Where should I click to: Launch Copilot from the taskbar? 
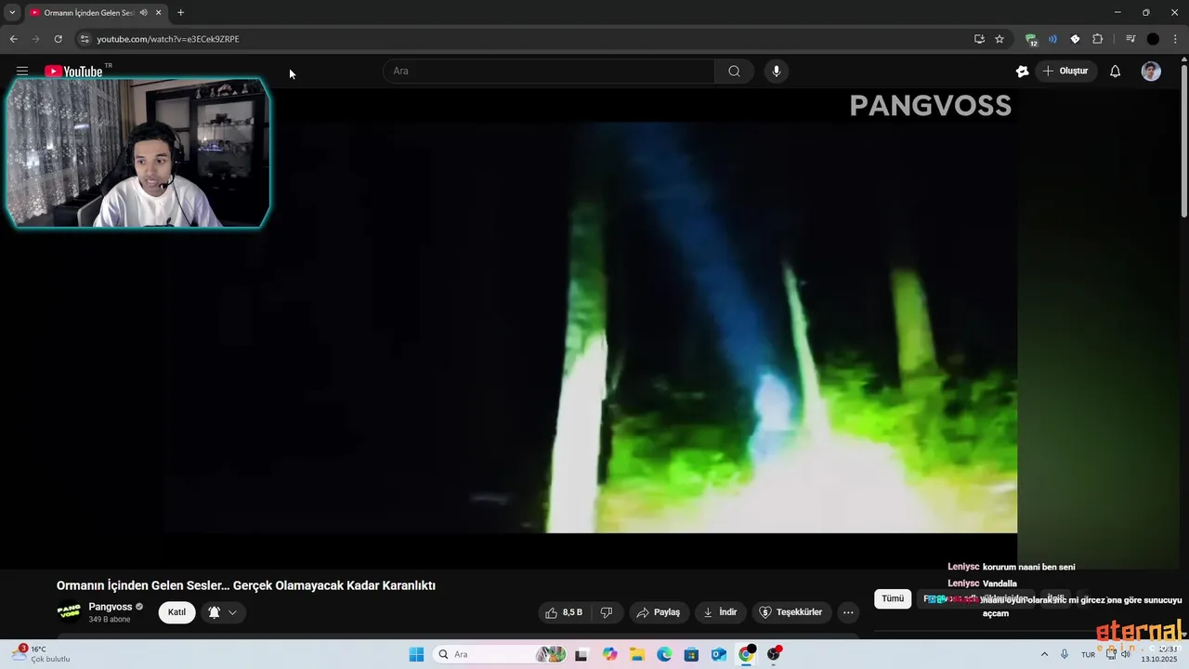tap(609, 654)
